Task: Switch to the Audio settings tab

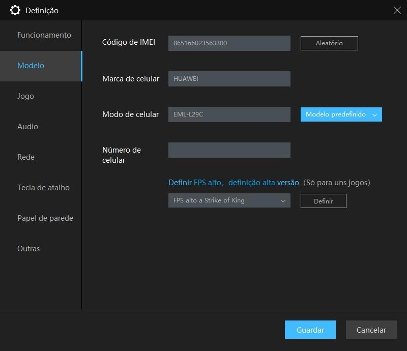Action: point(27,126)
